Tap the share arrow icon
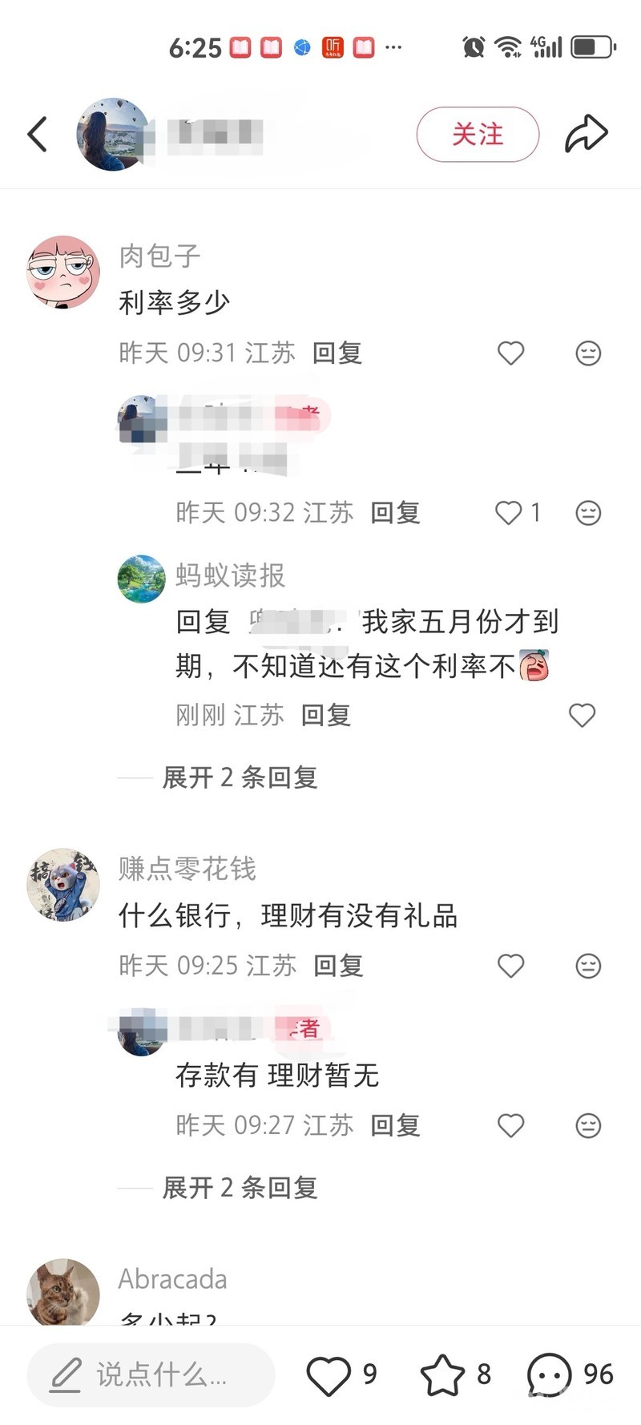Image resolution: width=641 pixels, height=1425 pixels. (587, 134)
